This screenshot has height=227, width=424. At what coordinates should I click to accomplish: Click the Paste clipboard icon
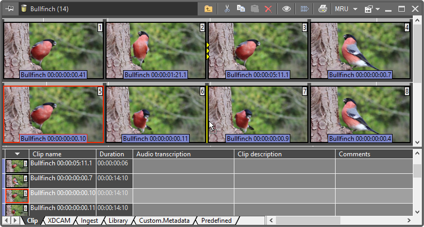(x=255, y=9)
